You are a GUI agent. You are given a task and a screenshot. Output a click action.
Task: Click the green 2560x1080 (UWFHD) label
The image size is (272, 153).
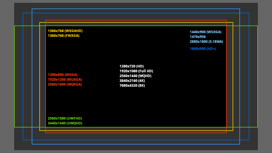coord(65,118)
